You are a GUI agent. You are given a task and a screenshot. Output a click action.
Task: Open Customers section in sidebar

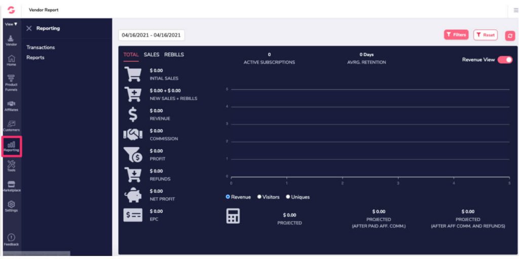(11, 126)
